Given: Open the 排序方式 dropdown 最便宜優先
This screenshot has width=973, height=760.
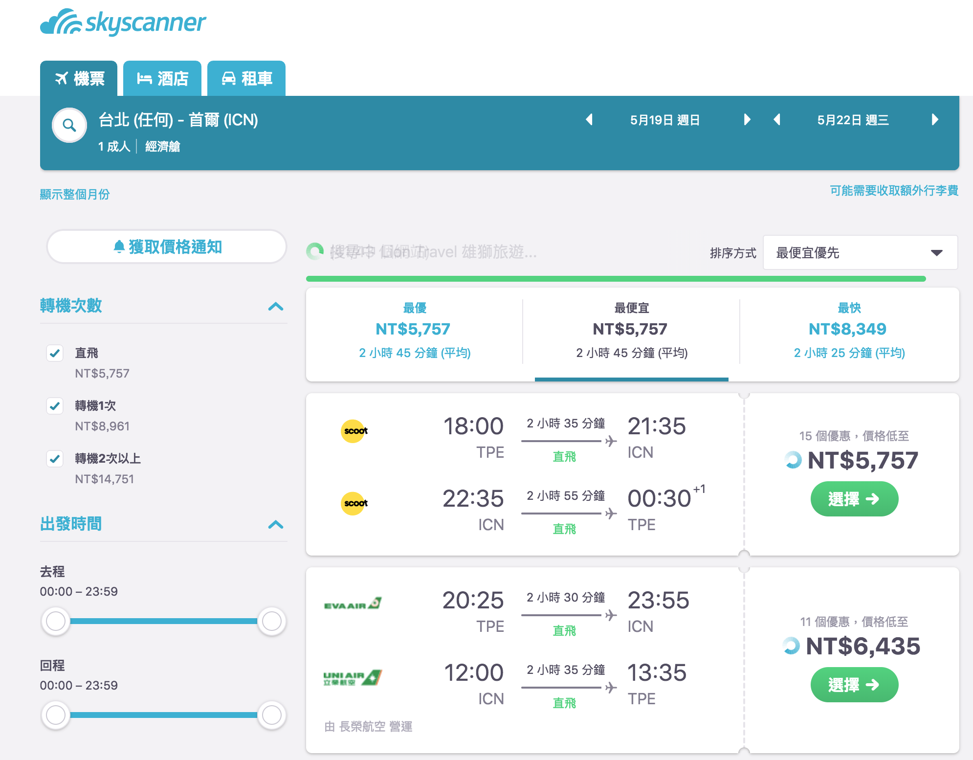Looking at the screenshot, I should click(x=860, y=252).
